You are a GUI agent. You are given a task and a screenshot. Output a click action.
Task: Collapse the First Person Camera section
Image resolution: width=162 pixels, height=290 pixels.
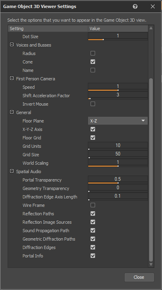12,78
